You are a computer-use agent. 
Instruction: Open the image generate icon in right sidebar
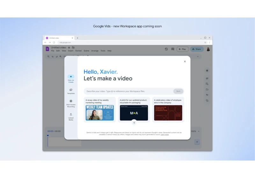tap(207, 84)
